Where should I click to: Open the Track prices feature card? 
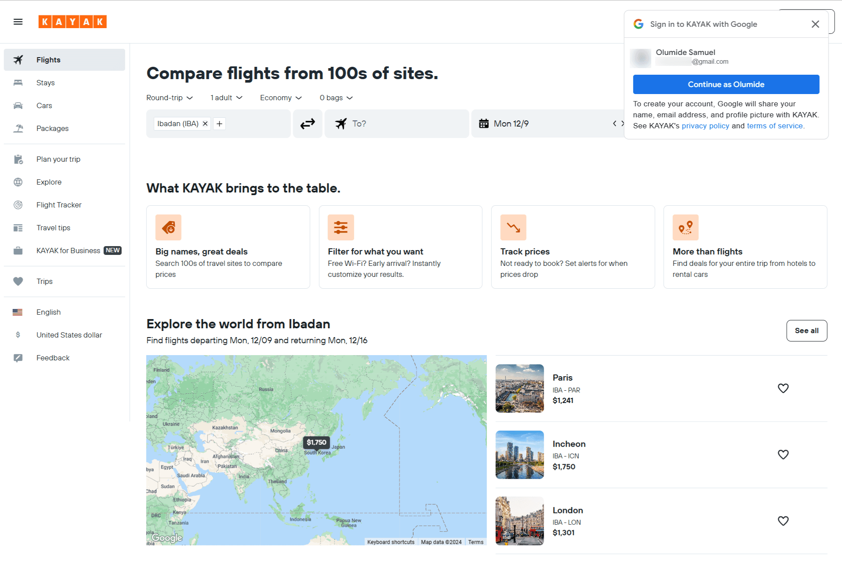point(573,247)
